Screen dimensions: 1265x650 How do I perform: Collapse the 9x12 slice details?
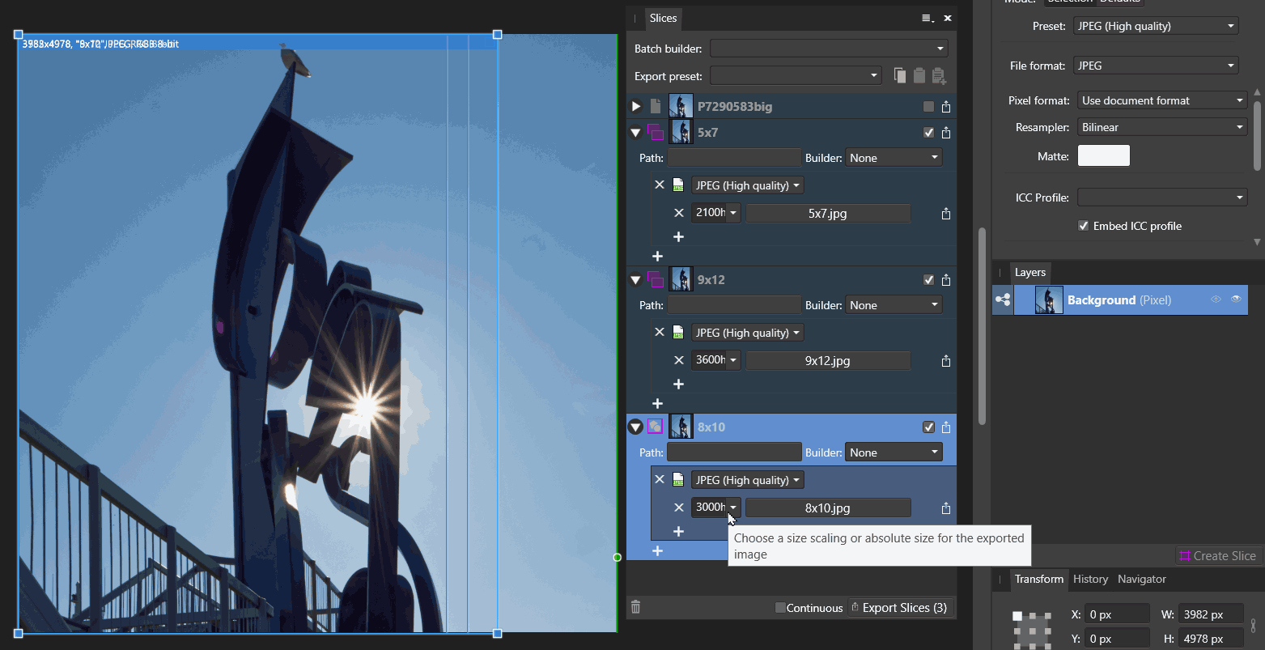pyautogui.click(x=636, y=280)
